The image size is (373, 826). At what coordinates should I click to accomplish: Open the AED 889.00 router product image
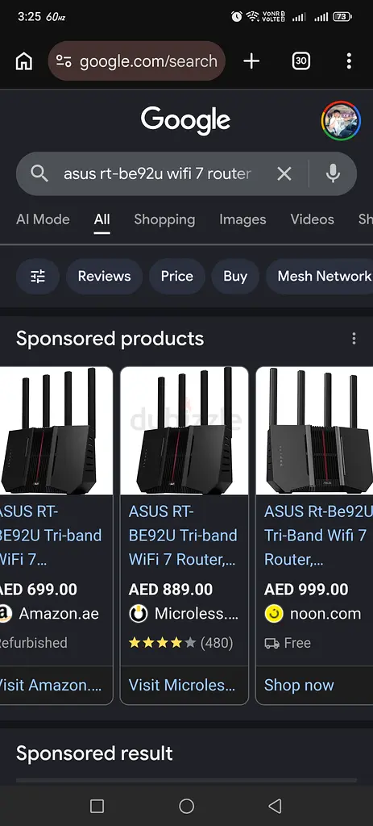184,431
